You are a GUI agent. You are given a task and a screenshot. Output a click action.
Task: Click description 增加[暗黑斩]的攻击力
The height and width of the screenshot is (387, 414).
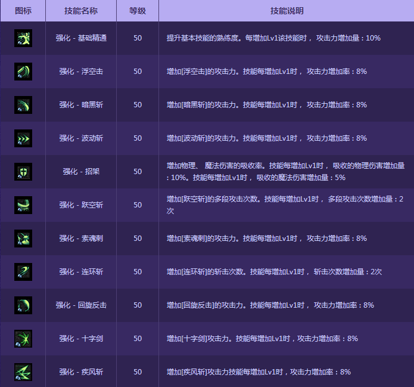coord(267,105)
